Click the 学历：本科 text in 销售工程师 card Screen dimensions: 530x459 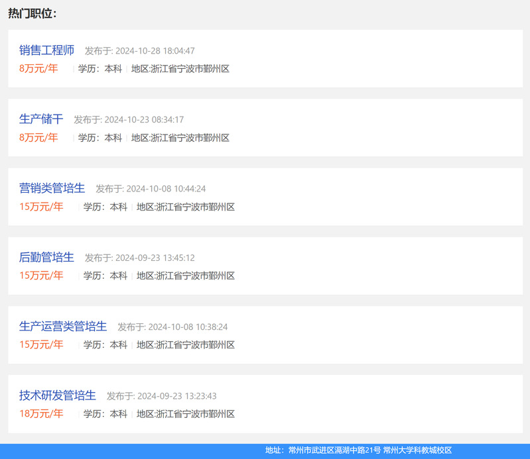coord(100,68)
